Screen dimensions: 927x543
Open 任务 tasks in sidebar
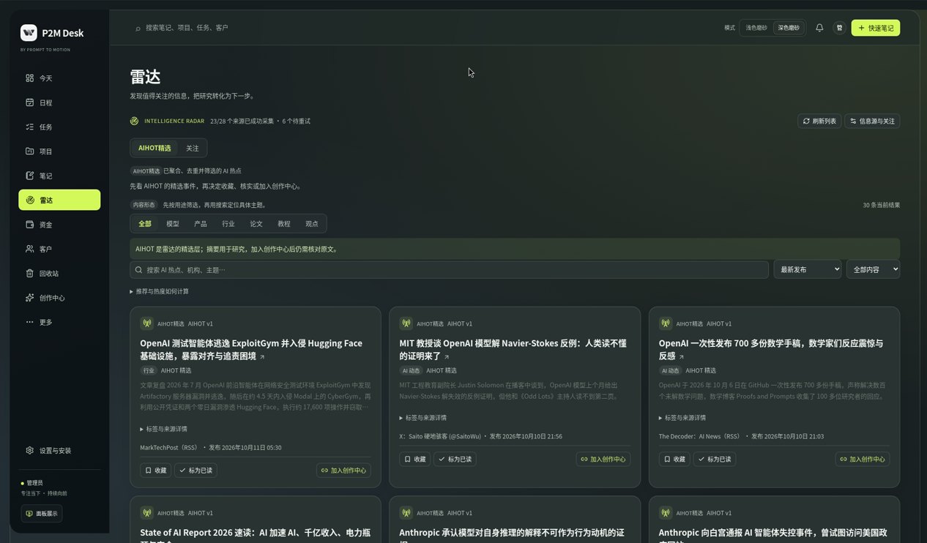59,127
